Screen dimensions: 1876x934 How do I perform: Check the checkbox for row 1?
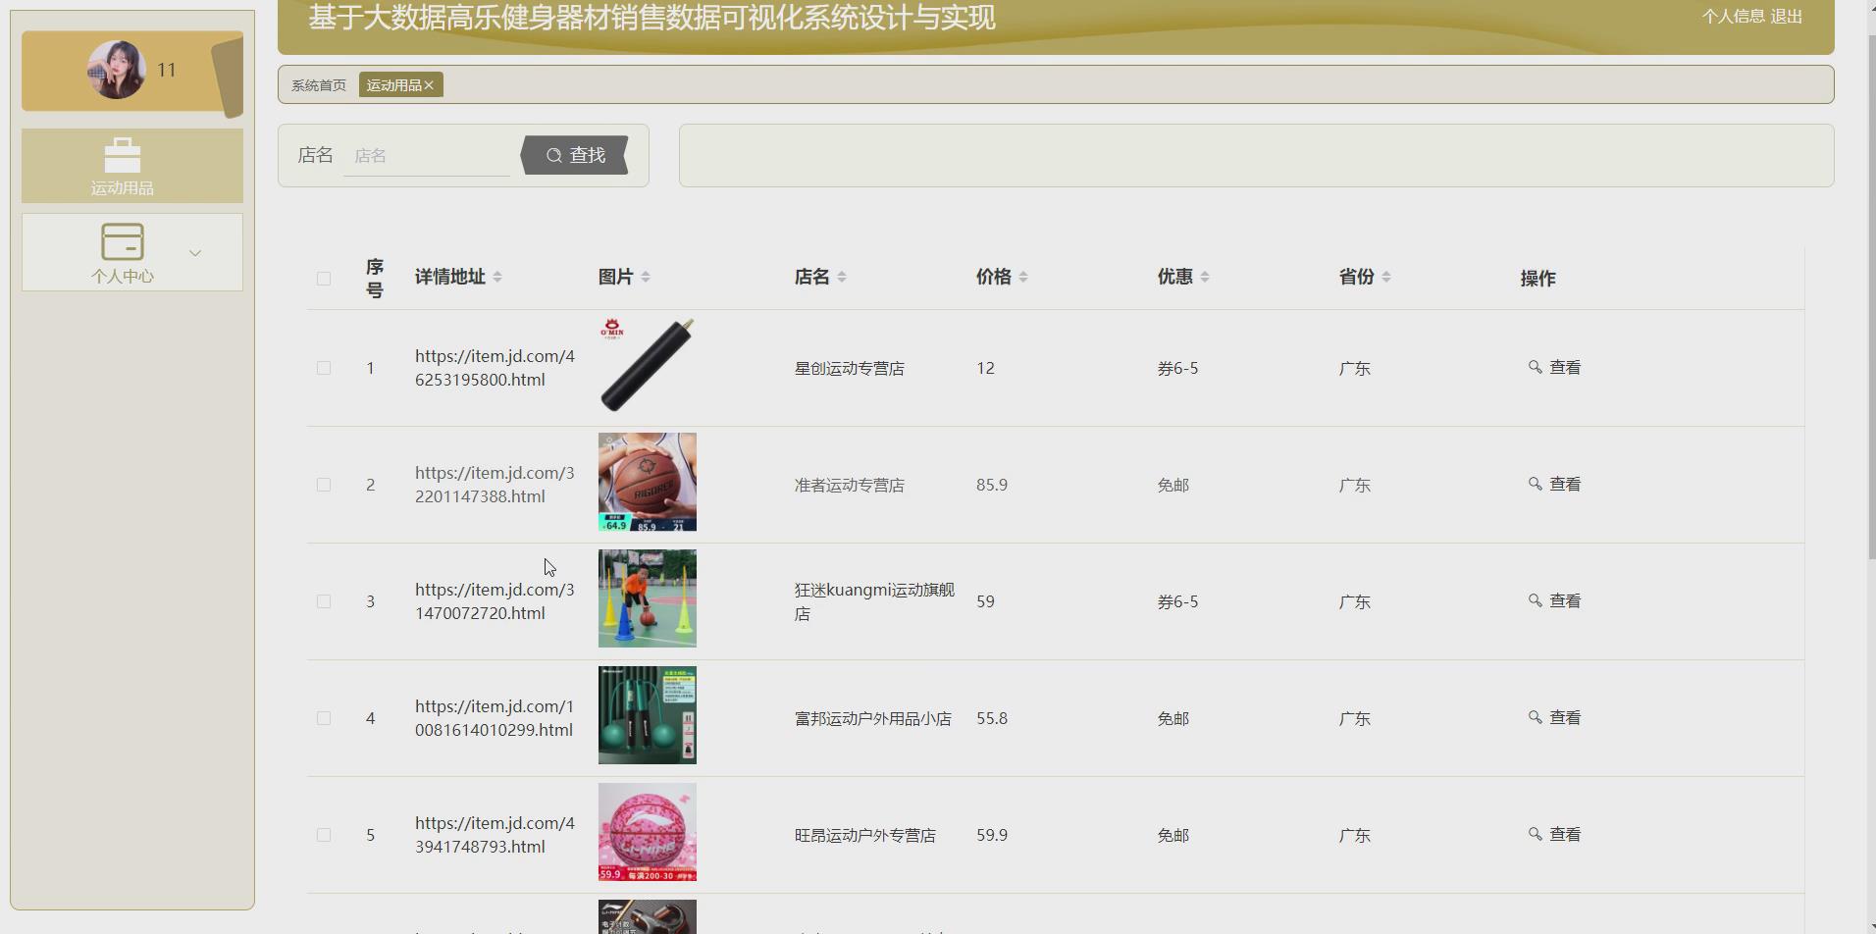pyautogui.click(x=324, y=368)
